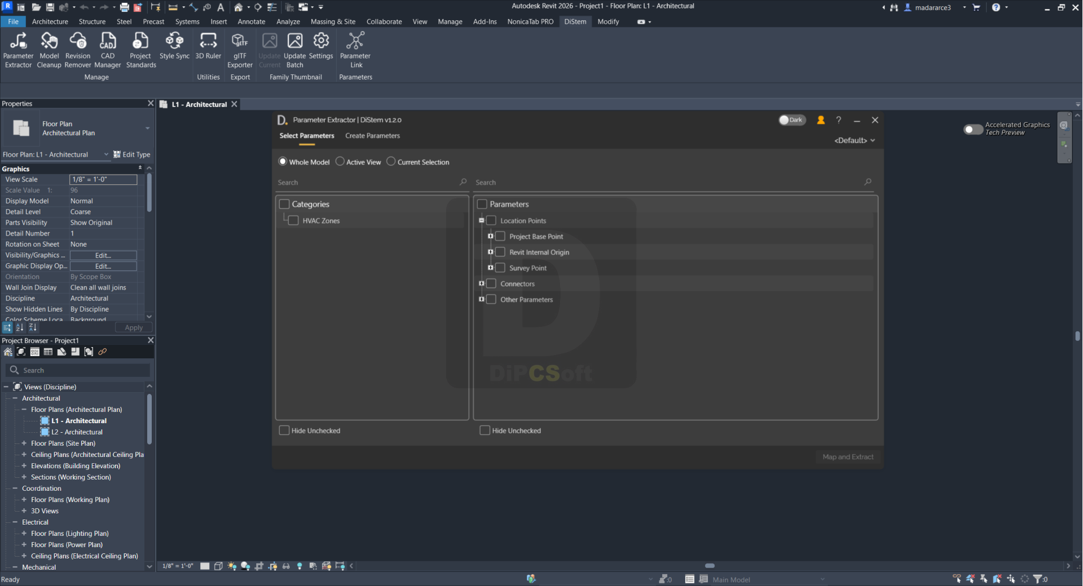1083x586 pixels.
Task: Open the CAD Manager tool
Action: (108, 50)
